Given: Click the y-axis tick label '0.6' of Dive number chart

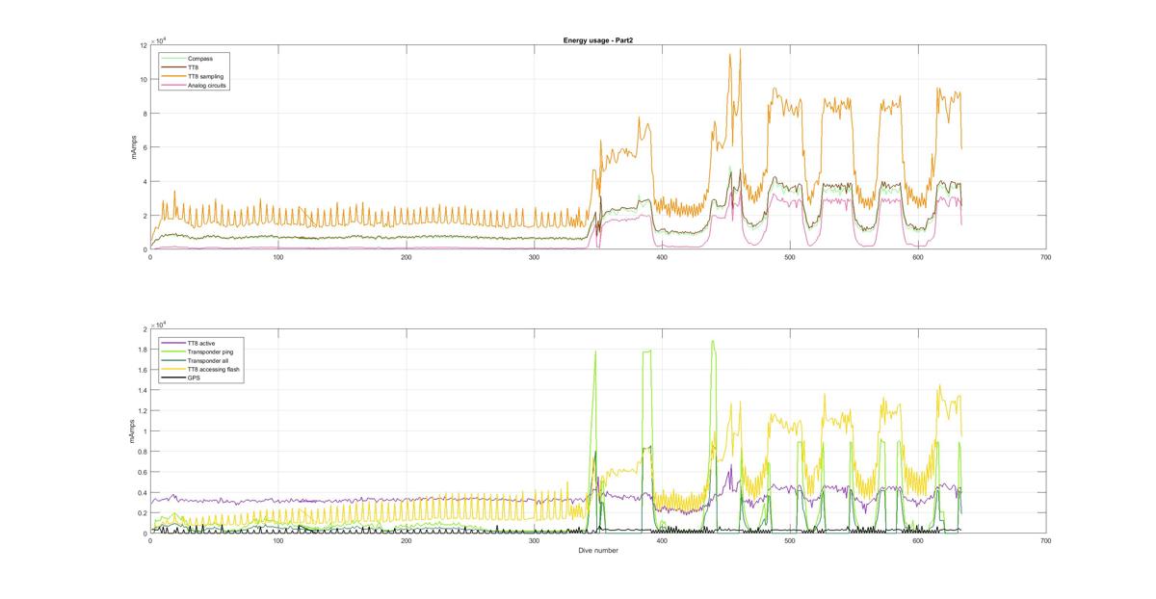Looking at the screenshot, I should (x=142, y=472).
